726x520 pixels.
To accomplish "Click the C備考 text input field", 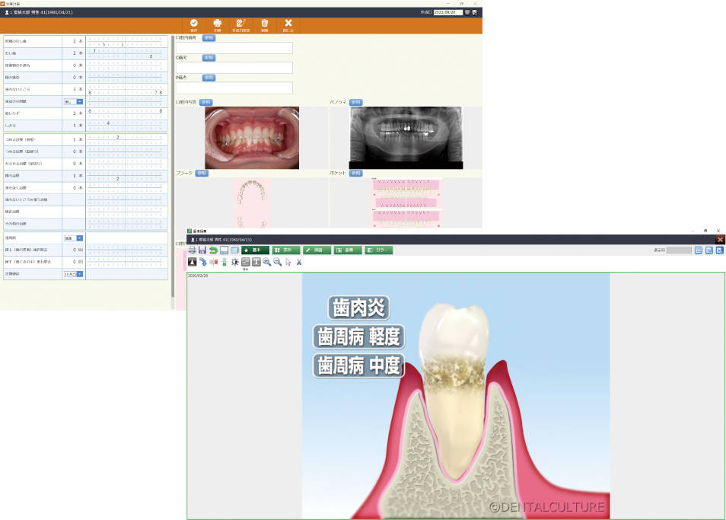I will pyautogui.click(x=234, y=68).
